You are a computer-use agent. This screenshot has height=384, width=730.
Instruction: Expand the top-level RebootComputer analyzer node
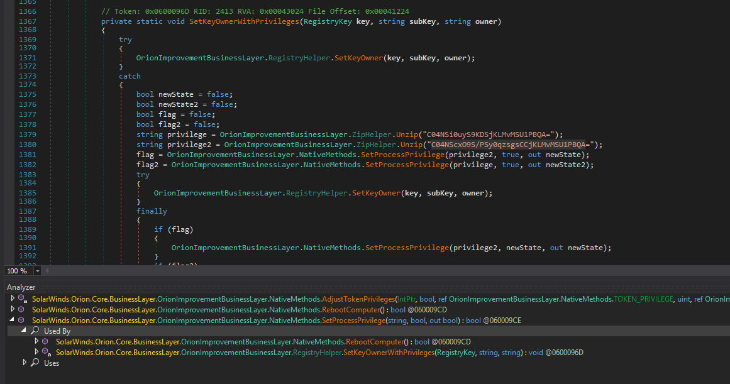(x=13, y=309)
